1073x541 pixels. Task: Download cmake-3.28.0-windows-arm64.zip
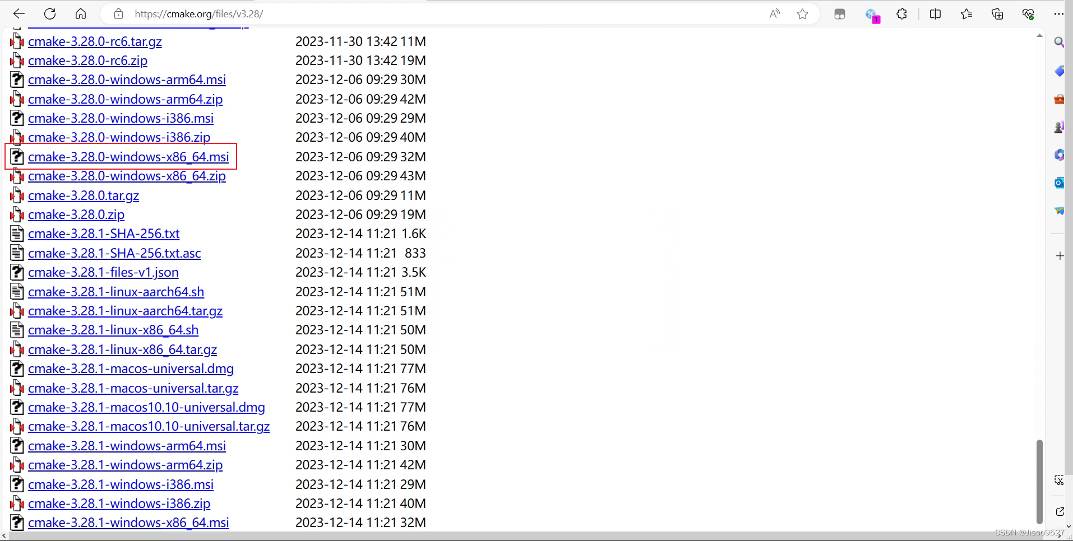pyautogui.click(x=125, y=99)
